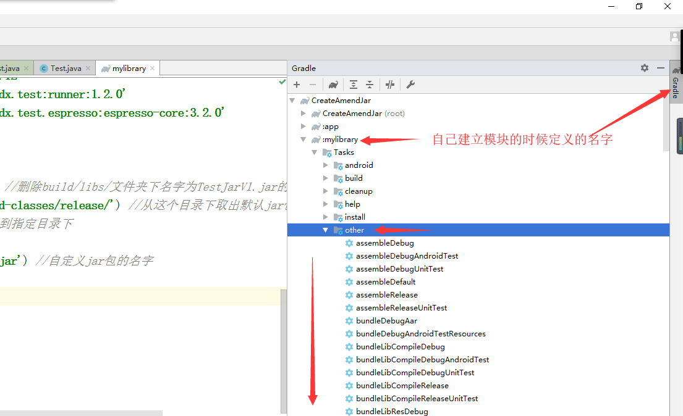Image resolution: width=683 pixels, height=416 pixels.
Task: Expand the CreateAmendJar (root) node
Action: pyautogui.click(x=303, y=114)
